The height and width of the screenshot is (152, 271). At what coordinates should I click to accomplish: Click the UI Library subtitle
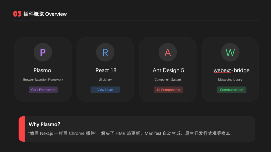[105, 79]
